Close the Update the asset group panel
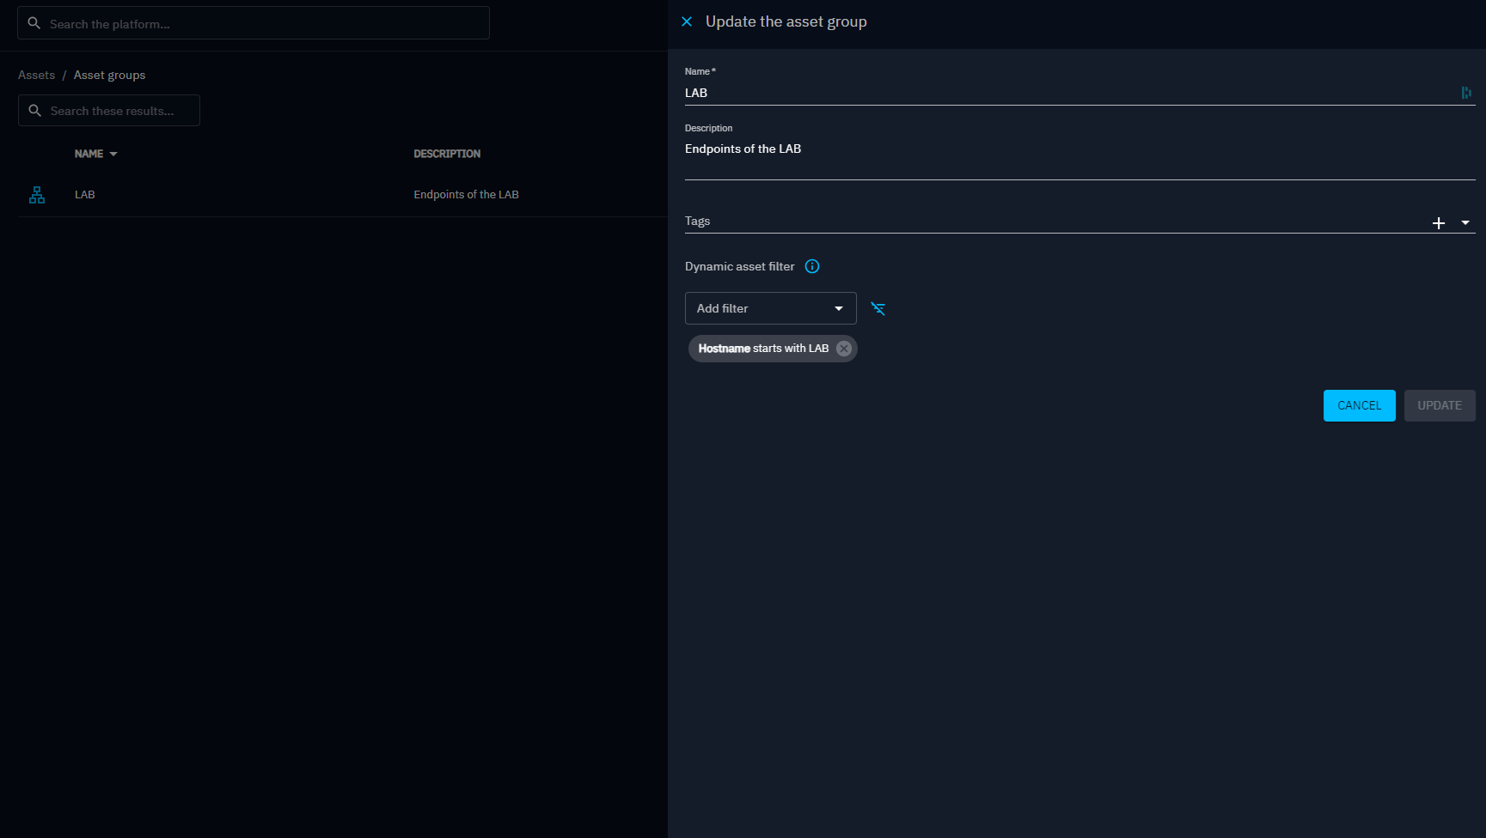Viewport: 1486px width, 838px height. (687, 21)
